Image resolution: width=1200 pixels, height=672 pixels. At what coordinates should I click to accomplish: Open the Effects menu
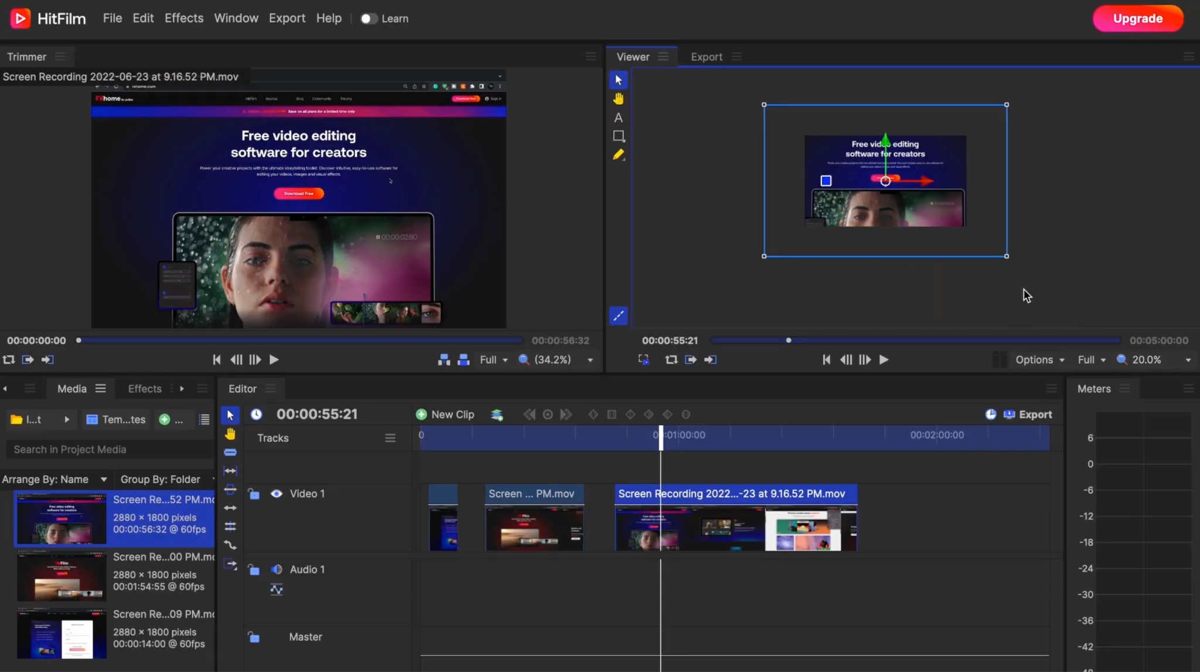pyautogui.click(x=184, y=18)
